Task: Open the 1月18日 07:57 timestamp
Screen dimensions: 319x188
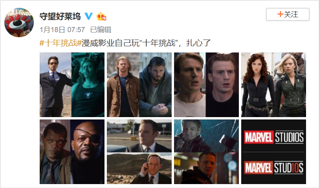Action: point(62,30)
